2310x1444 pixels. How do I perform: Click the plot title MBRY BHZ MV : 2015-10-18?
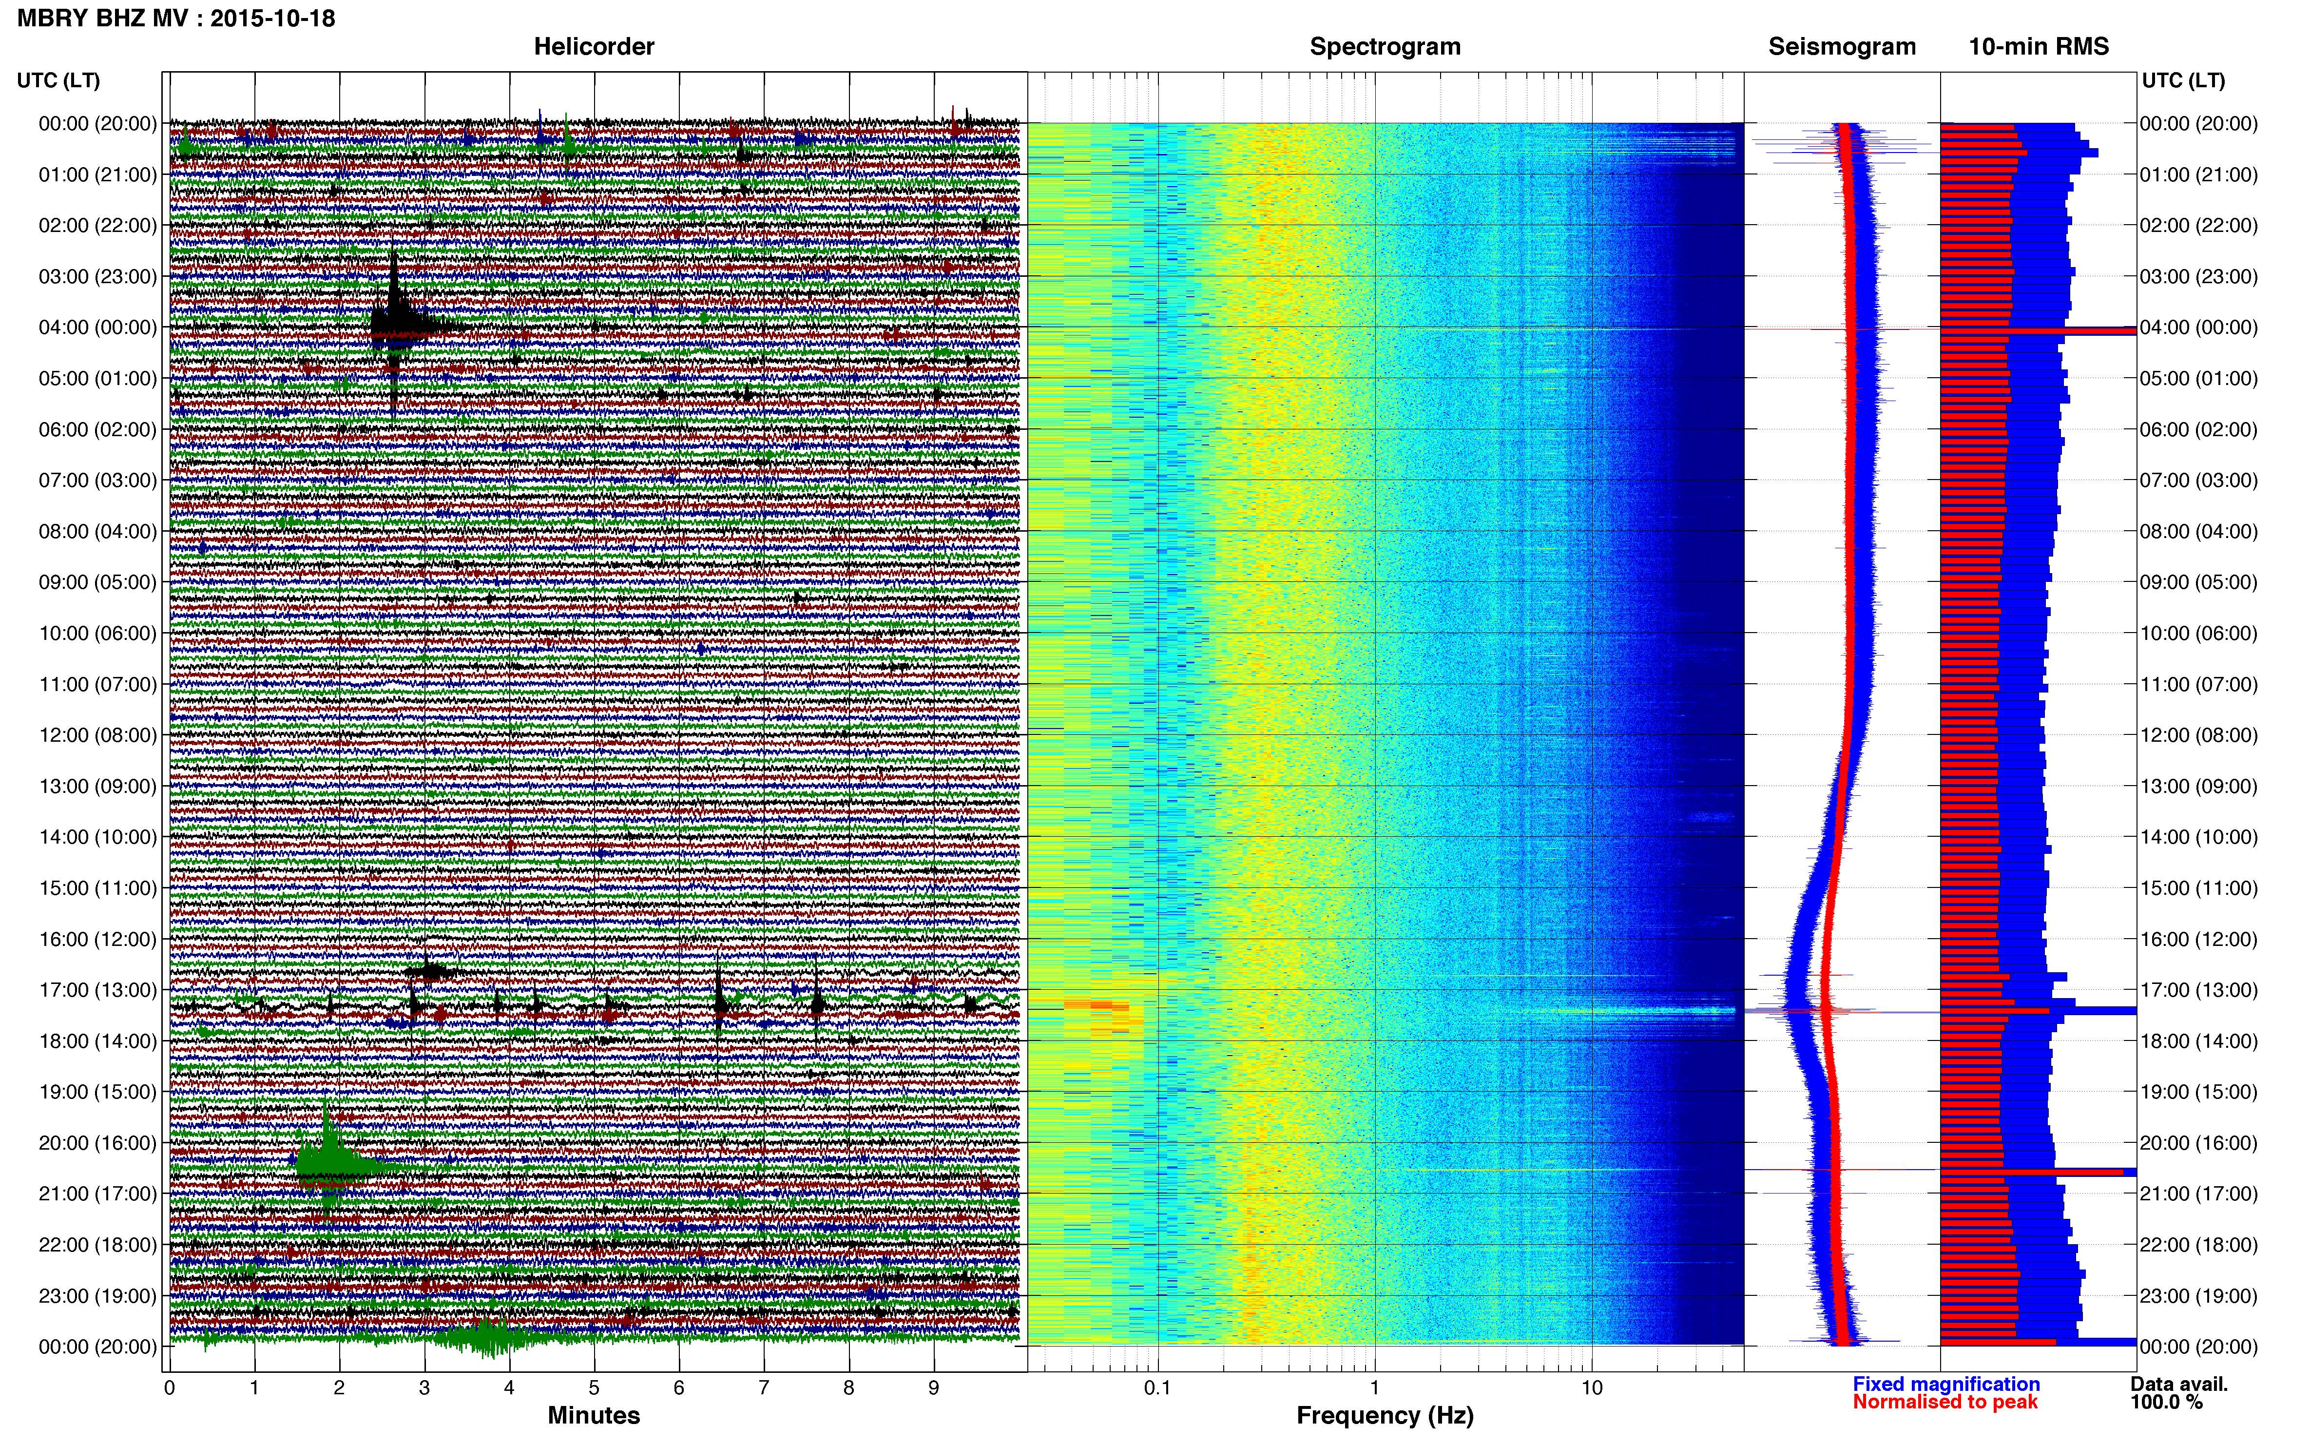[x=177, y=18]
